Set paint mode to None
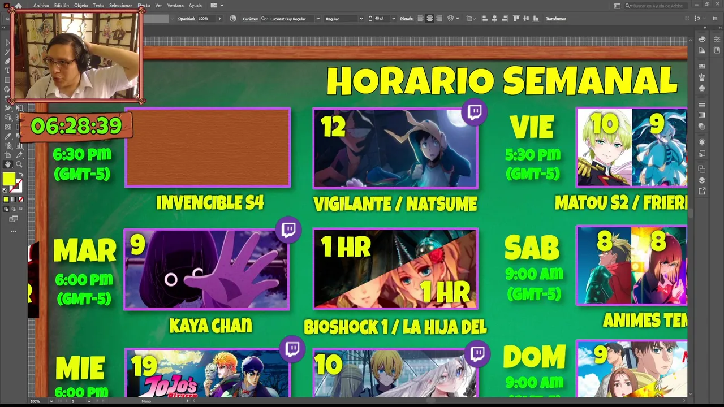 pyautogui.click(x=21, y=200)
